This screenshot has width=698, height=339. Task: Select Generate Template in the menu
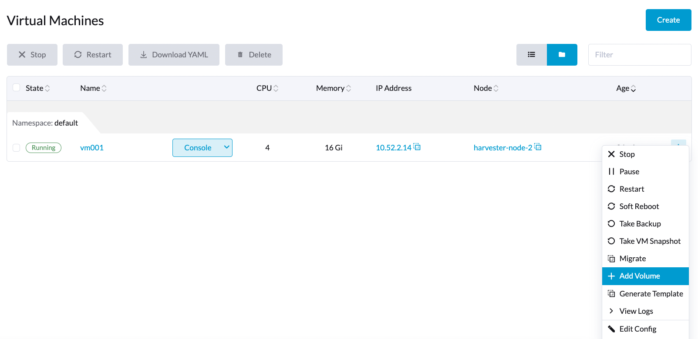tap(651, 294)
